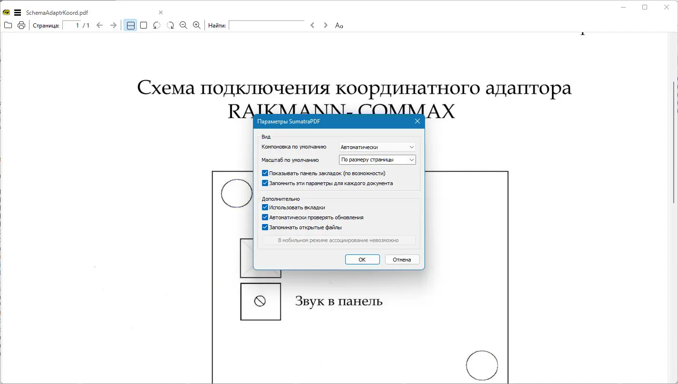Open the Масштаб по умолчанию dropdown
Image resolution: width=678 pixels, height=384 pixels.
click(378, 159)
